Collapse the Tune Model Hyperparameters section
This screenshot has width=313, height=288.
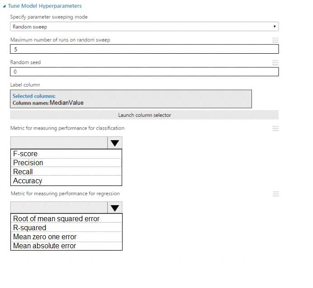5,6
